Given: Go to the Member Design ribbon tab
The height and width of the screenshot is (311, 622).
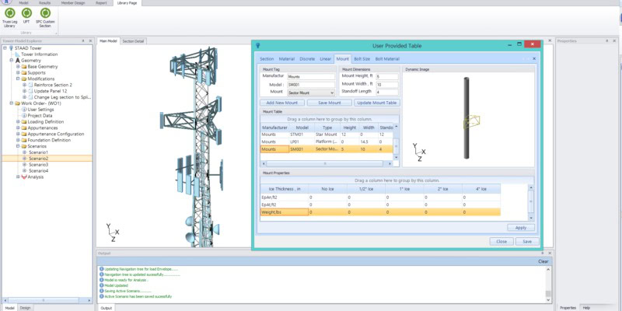Looking at the screenshot, I should click(x=75, y=3).
